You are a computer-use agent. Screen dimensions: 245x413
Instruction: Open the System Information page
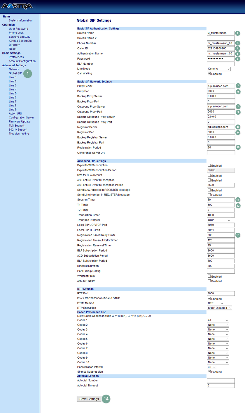21,20
